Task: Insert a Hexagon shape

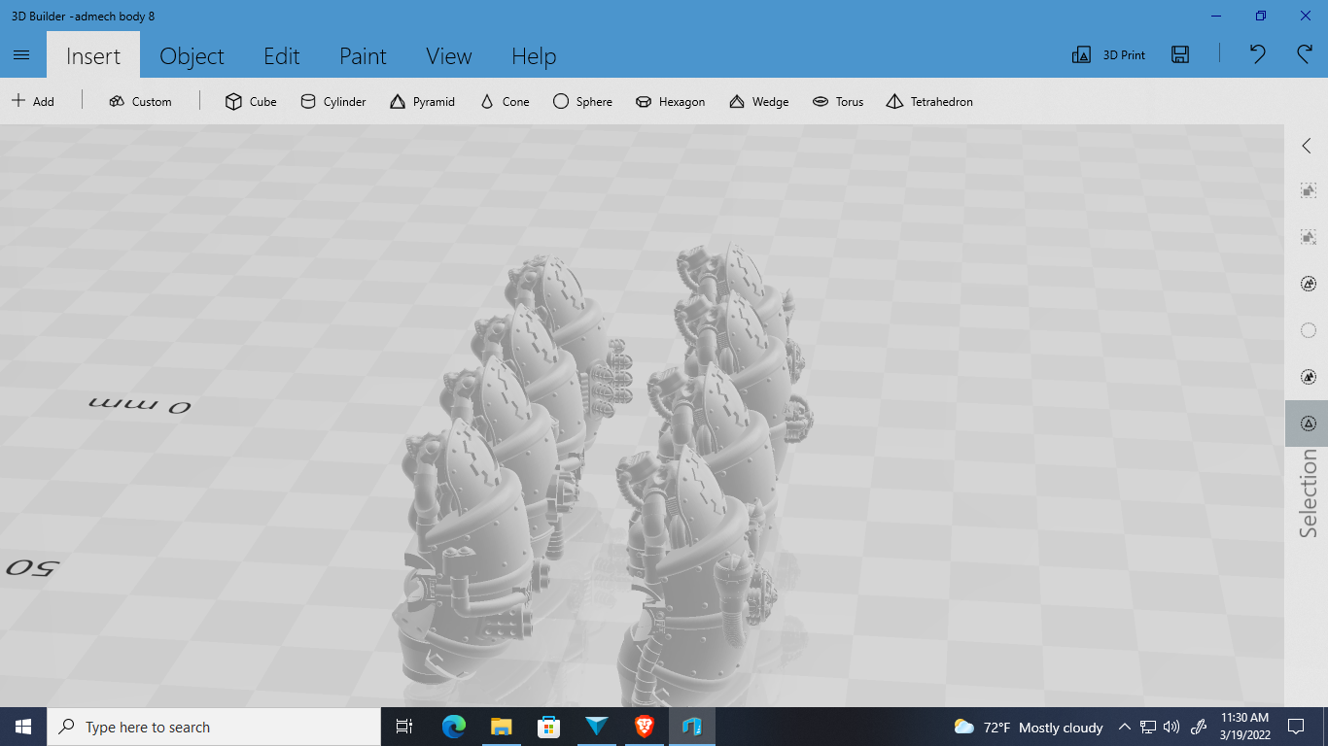Action: tap(670, 101)
